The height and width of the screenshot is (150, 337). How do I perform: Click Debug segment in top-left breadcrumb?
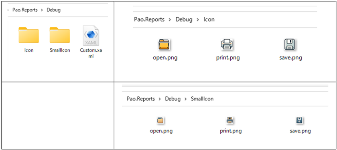click(x=54, y=10)
